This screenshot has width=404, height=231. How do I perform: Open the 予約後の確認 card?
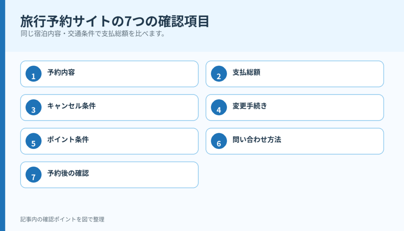(109, 175)
